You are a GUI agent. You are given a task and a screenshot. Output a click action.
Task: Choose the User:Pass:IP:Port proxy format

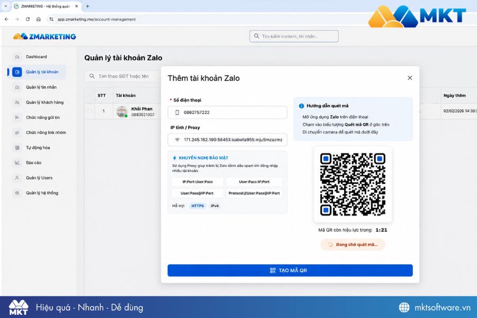click(x=254, y=182)
